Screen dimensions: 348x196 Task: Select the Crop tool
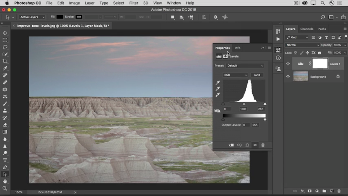click(x=5, y=61)
